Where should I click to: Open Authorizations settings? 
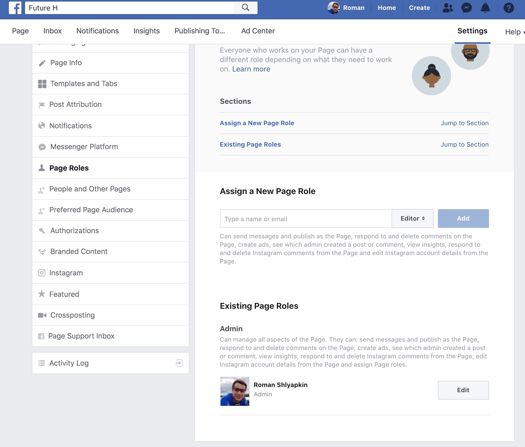click(x=111, y=231)
